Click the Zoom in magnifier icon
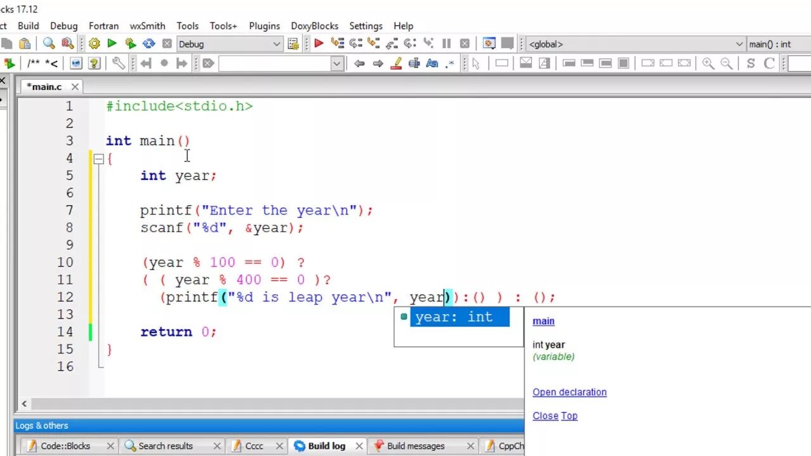This screenshot has width=811, height=456. click(708, 63)
